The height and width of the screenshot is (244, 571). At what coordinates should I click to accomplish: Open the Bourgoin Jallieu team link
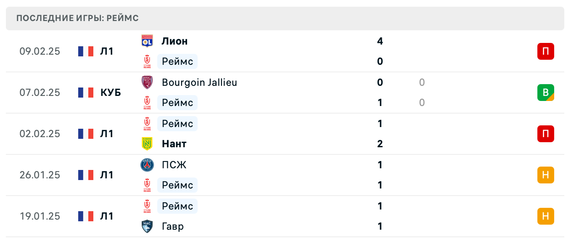coord(199,82)
